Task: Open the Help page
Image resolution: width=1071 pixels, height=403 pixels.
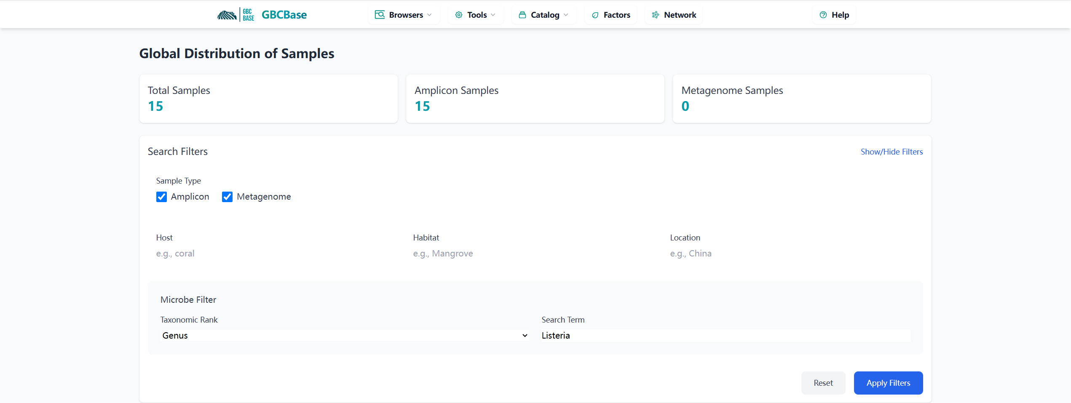Action: [x=834, y=15]
